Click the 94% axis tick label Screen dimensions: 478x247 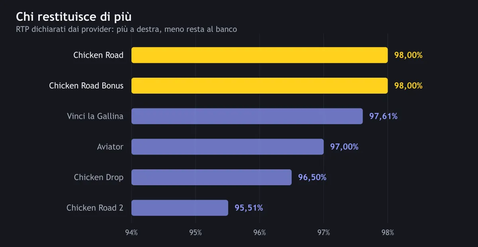pyautogui.click(x=131, y=233)
